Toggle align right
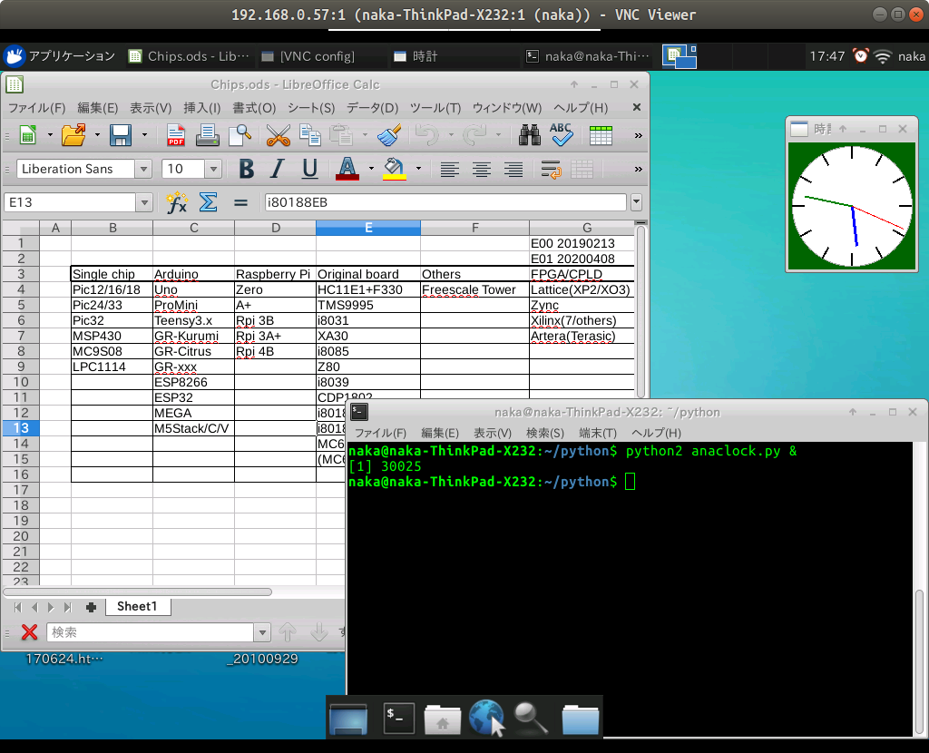Screen dimensions: 929x753 click(x=513, y=170)
